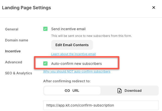Click the file download icon
Image resolution: width=162 pixels, height=111 pixels.
pyautogui.click(x=120, y=91)
